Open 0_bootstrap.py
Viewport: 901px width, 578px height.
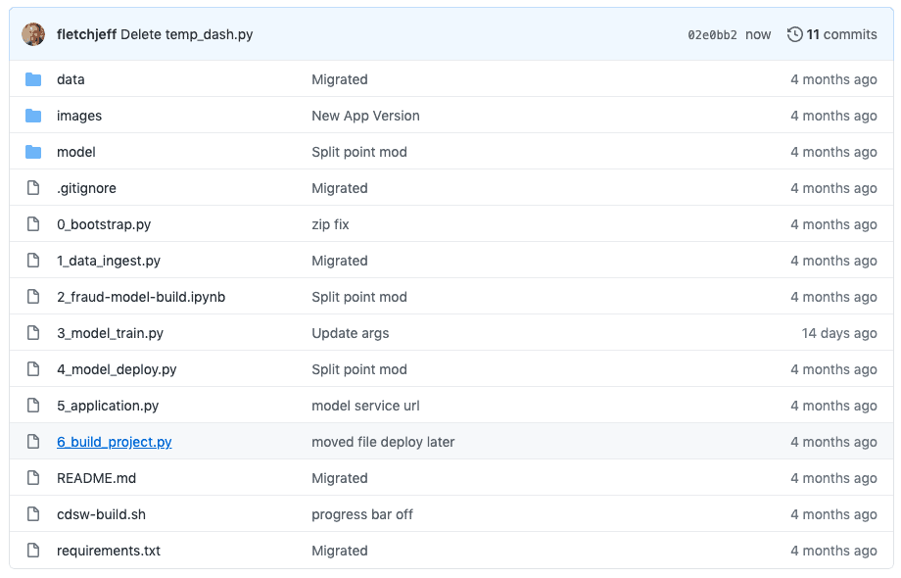click(x=103, y=224)
